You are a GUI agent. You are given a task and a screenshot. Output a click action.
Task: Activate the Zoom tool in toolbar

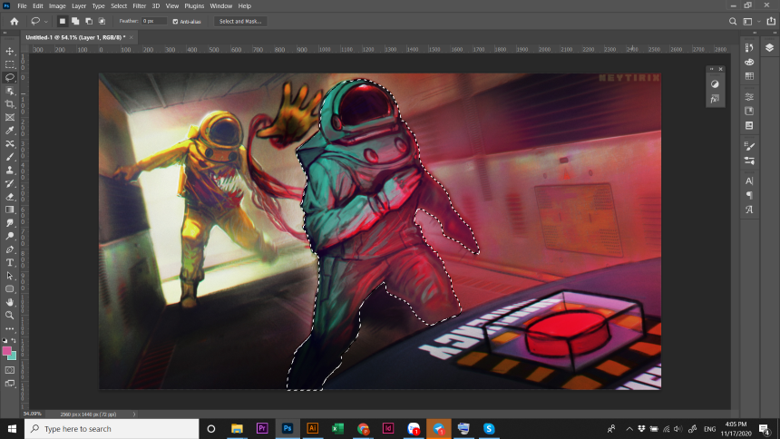10,315
